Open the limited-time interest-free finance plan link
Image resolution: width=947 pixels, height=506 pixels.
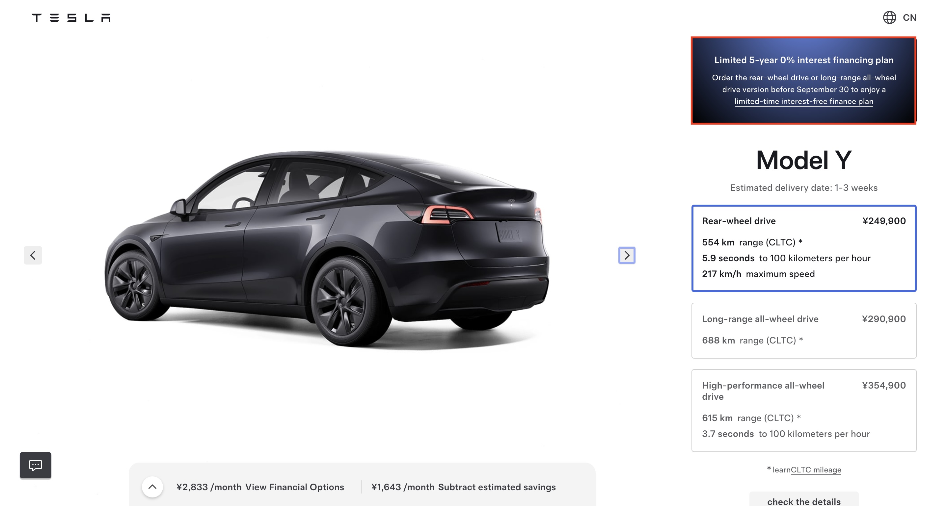pyautogui.click(x=804, y=101)
